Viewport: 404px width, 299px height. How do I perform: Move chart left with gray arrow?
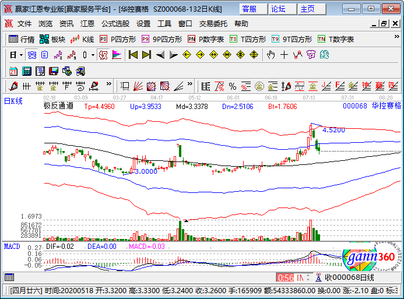(x=160, y=55)
